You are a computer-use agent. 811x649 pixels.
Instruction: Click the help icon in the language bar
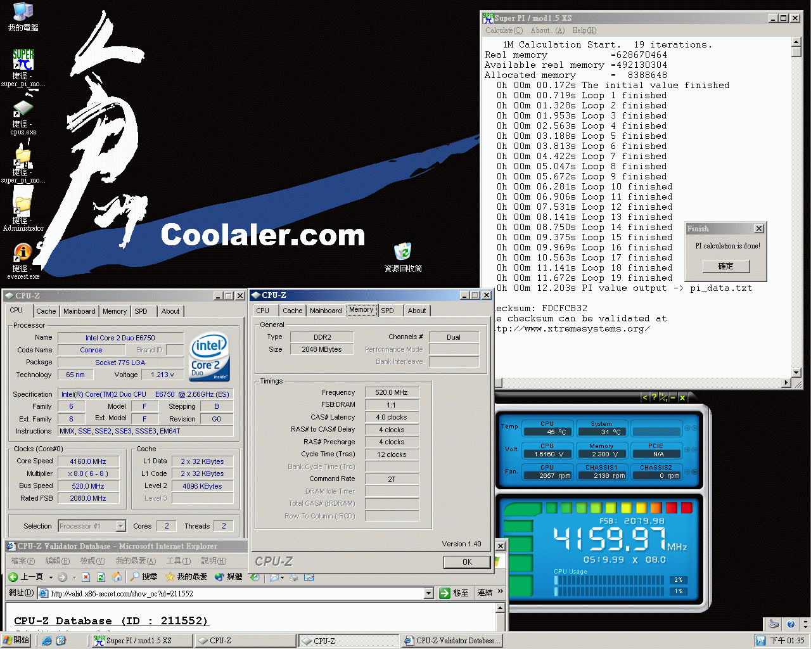(x=791, y=624)
